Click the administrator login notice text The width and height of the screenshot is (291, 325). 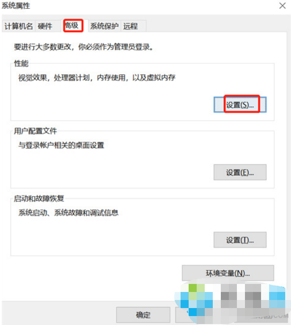tap(84, 47)
